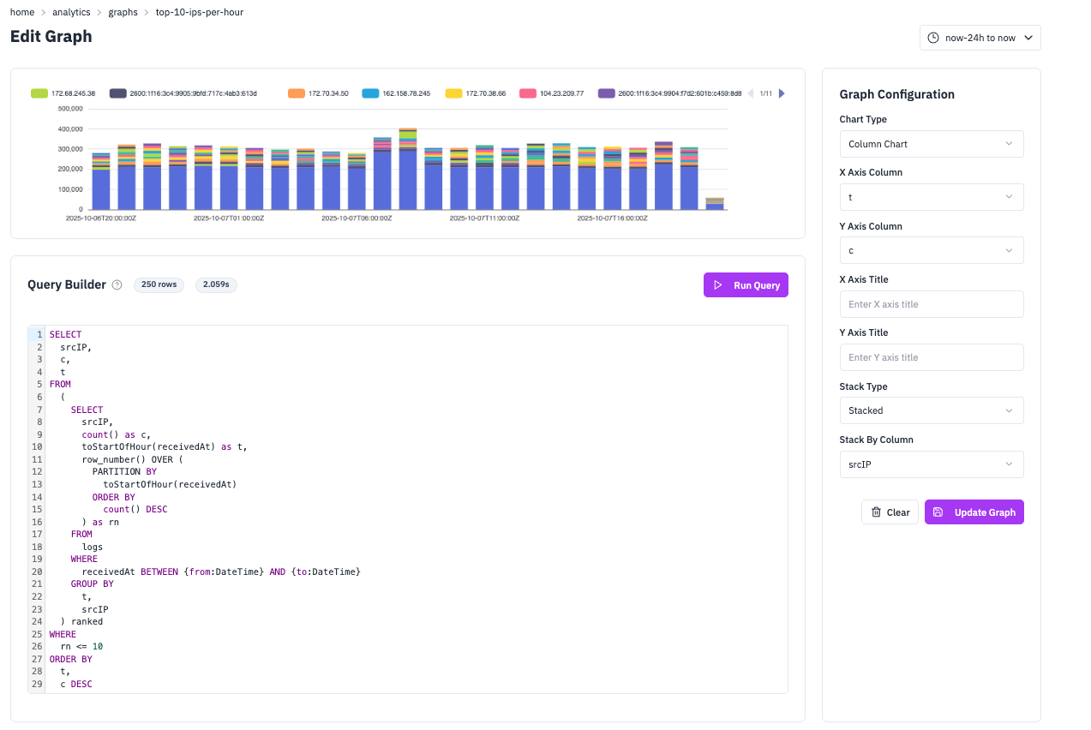
Task: Go to next legend page arrow
Action: pyautogui.click(x=781, y=93)
